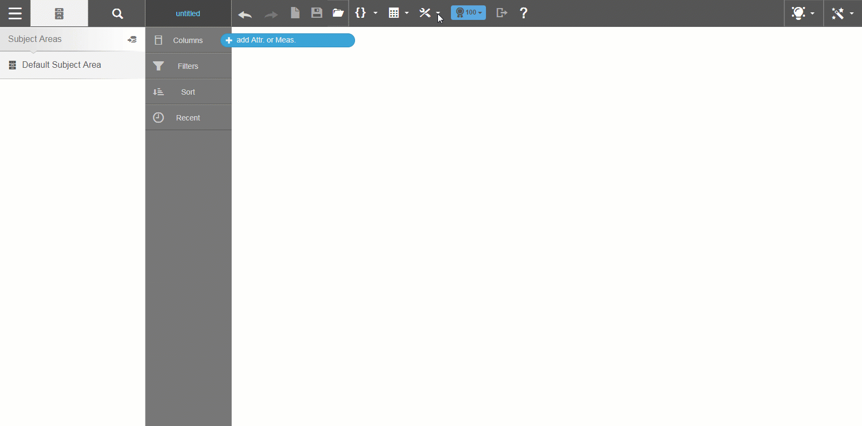Click the clock Recent icon
862x426 pixels.
158,117
